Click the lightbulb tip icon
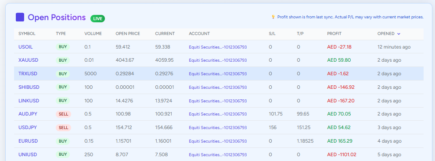Viewport: 435px width, 161px height. [x=273, y=17]
